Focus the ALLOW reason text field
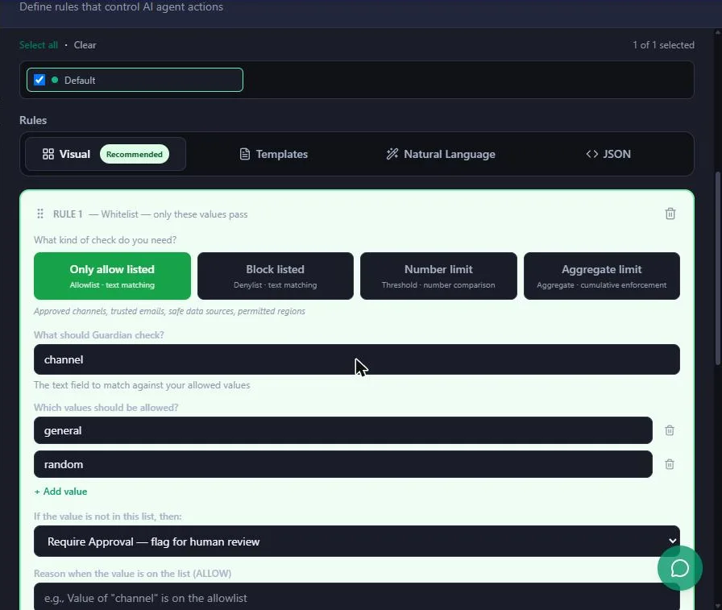This screenshot has width=722, height=610. point(357,597)
